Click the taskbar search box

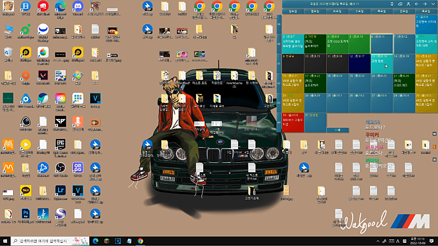pyautogui.click(x=47, y=241)
